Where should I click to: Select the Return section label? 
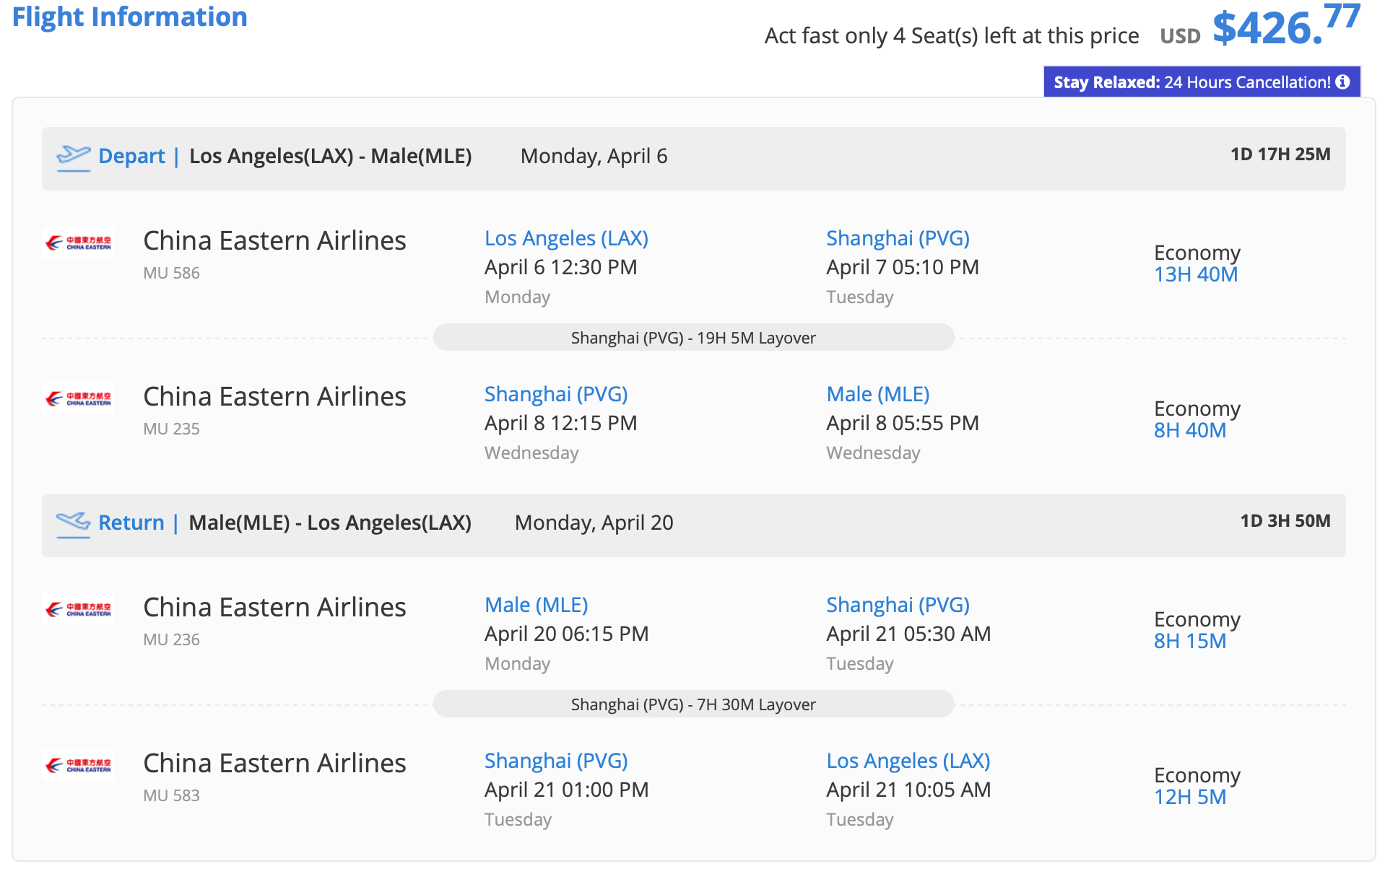[x=131, y=523]
